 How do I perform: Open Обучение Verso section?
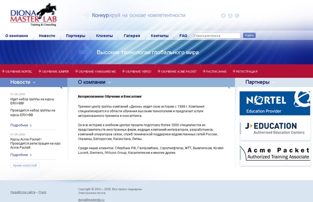[137, 72]
